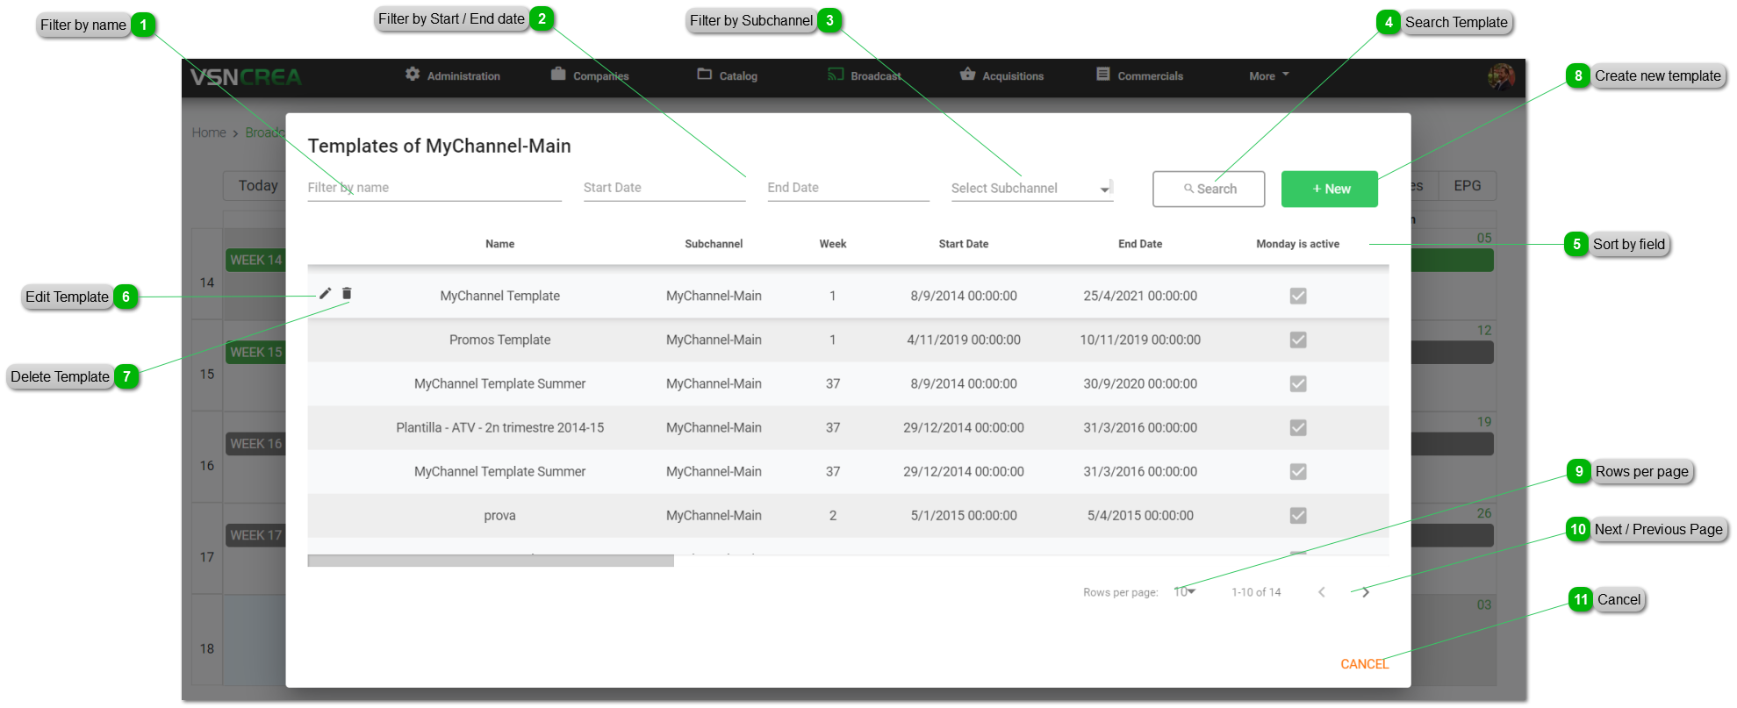Click the Administration gear icon
Viewport: 1737px width, 708px height.
click(x=413, y=75)
